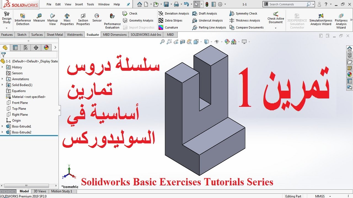This screenshot has width=353, height=198.
Task: Open the Tools menu
Action: click(90, 4)
